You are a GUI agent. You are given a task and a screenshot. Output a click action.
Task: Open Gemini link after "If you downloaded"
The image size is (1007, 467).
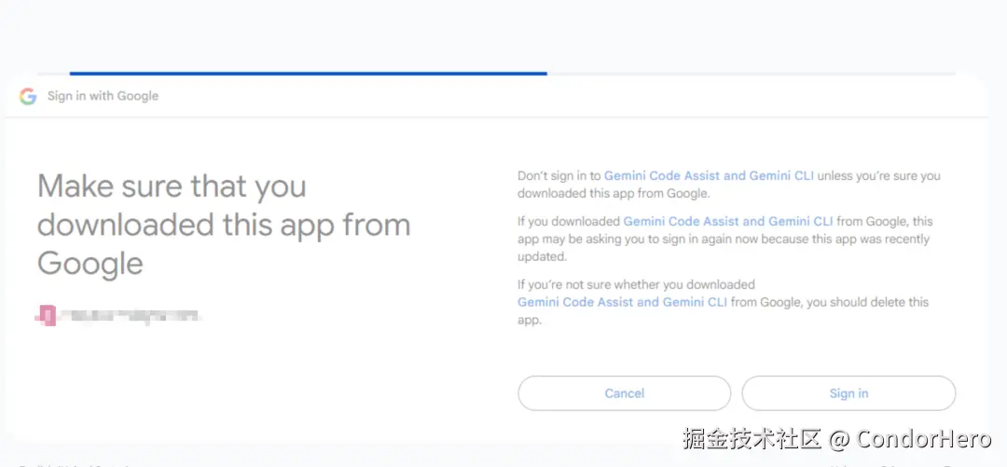728,222
